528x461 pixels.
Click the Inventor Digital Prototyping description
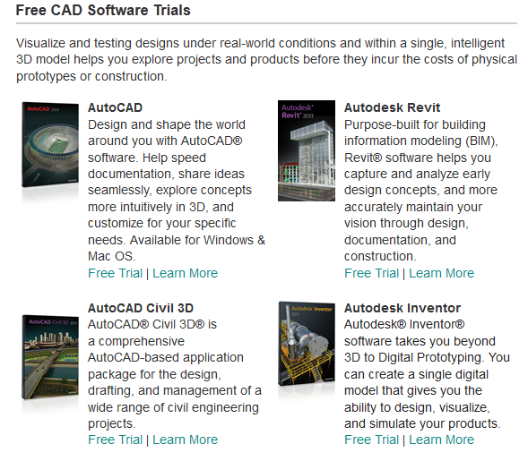(427, 374)
